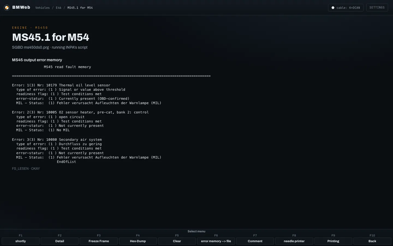Open SETTINGS in the header
This screenshot has height=246, width=393.
(x=377, y=7)
